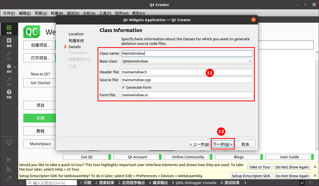
Task: Dismiss the UI tour notification bar
Action: tap(315, 167)
